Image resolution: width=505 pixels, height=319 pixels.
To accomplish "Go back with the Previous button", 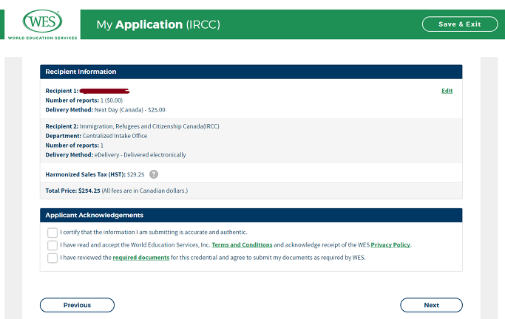I will click(x=77, y=305).
